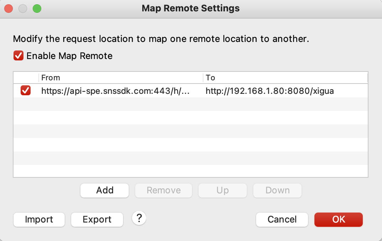Click the yellow minimize window button

23,8
